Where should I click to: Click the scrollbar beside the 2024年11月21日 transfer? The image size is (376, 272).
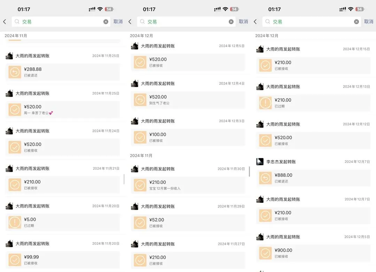(124, 179)
